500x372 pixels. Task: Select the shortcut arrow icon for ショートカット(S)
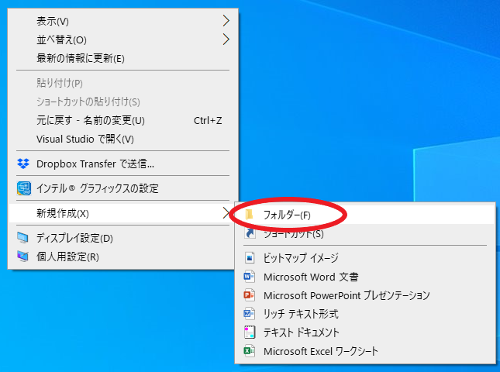(250, 233)
